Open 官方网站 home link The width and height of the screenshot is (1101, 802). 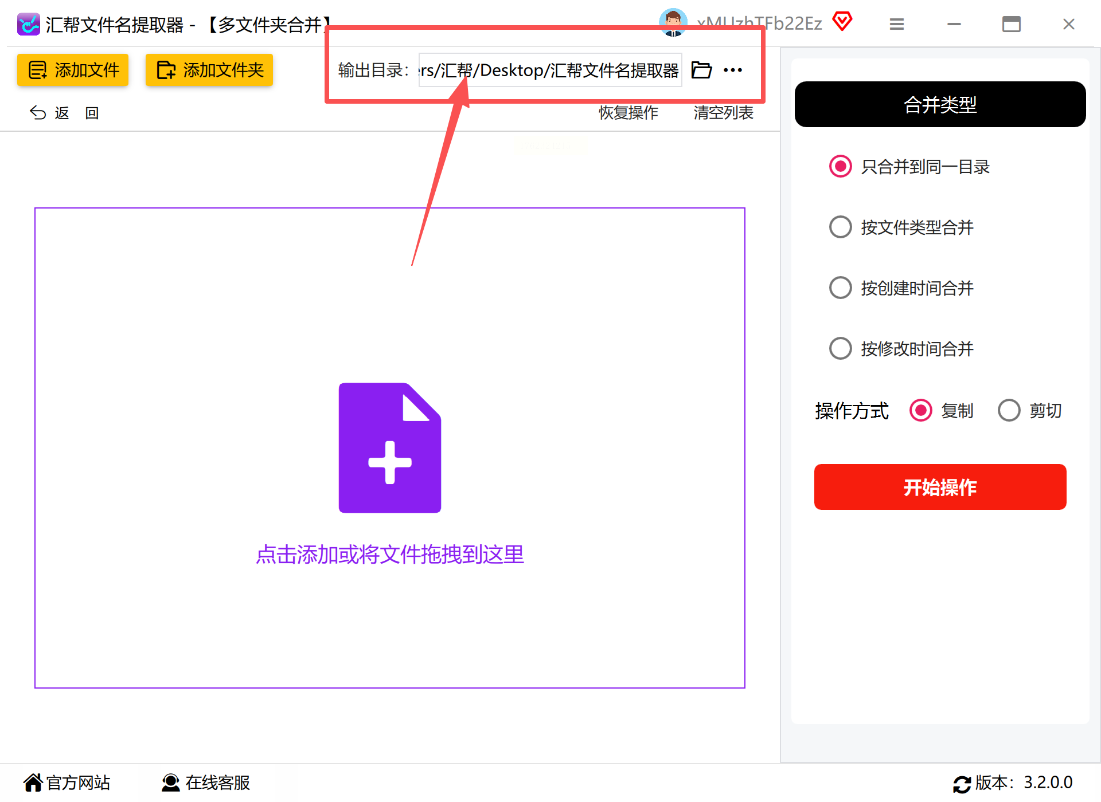(67, 783)
